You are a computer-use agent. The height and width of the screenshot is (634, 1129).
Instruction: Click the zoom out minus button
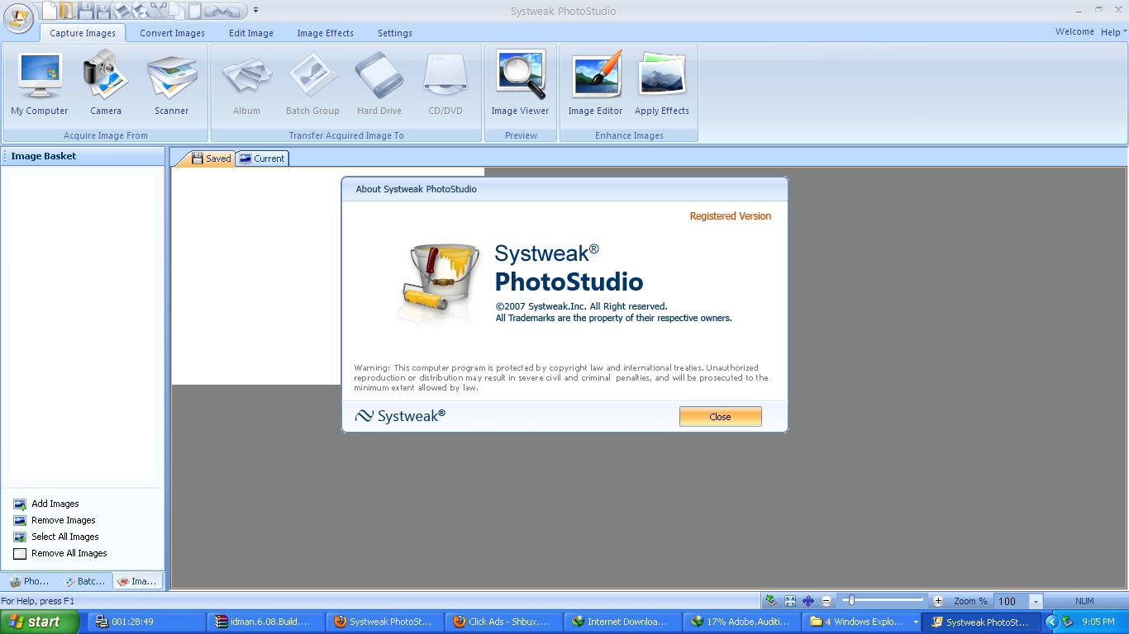coord(827,601)
